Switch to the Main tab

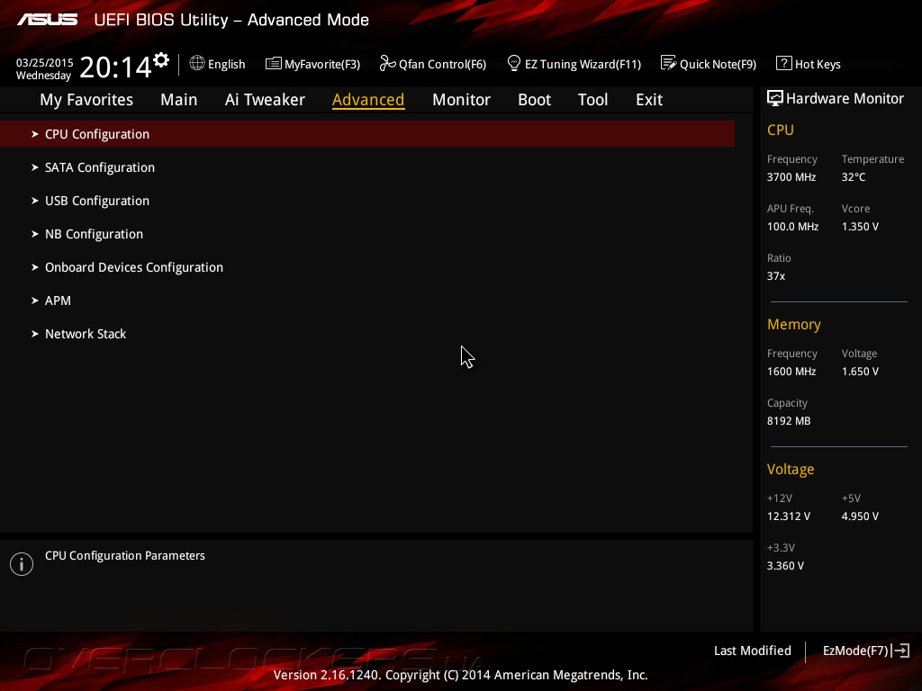179,100
